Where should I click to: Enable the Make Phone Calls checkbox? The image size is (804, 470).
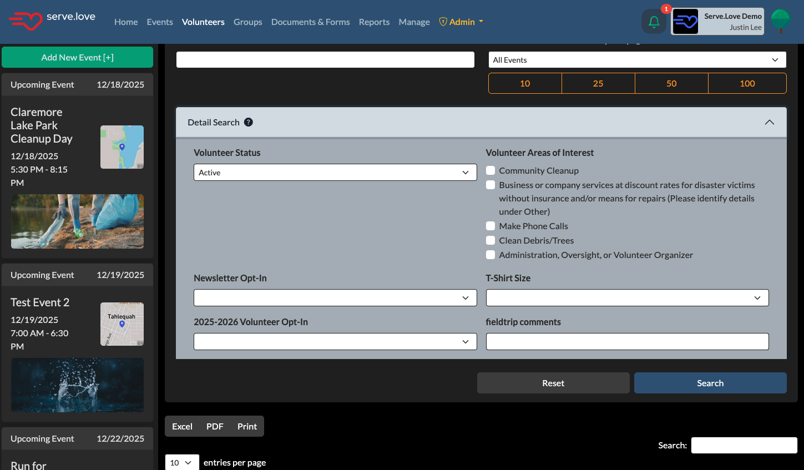pyautogui.click(x=491, y=226)
